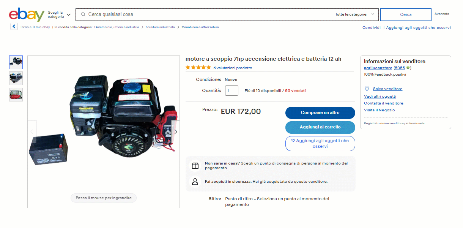The width and height of the screenshot is (463, 228).
Task: Click the next image arrow on the product photo
Action: [175, 132]
